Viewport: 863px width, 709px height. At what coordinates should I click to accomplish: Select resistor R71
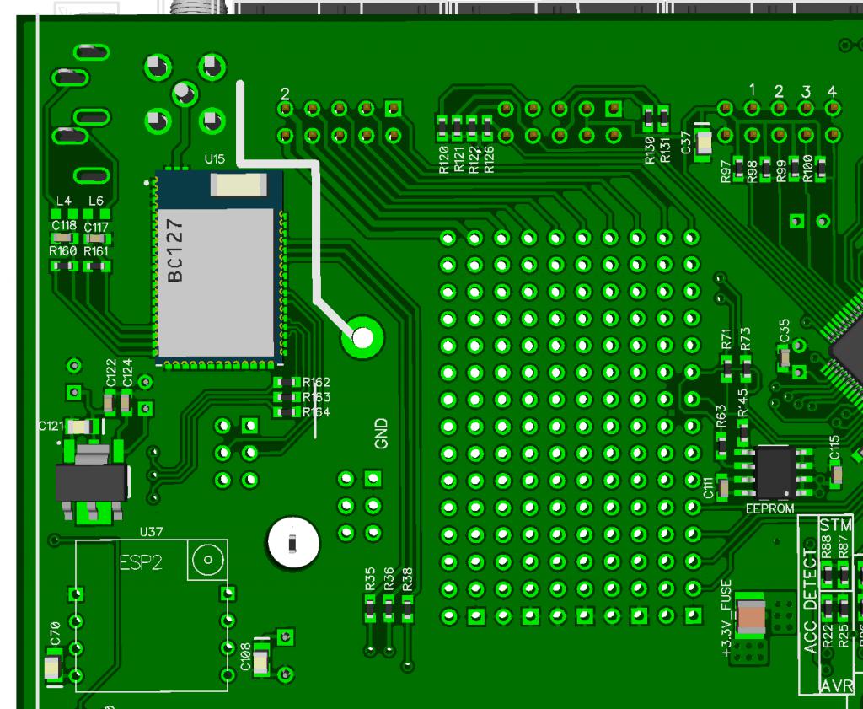pyautogui.click(x=726, y=365)
